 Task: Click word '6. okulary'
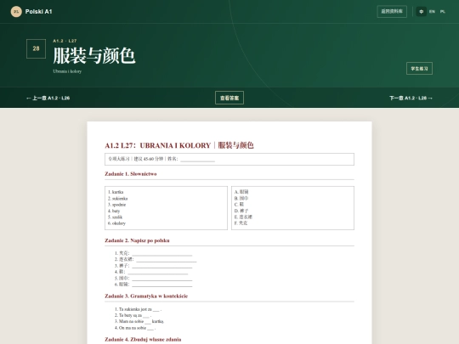[x=116, y=223]
